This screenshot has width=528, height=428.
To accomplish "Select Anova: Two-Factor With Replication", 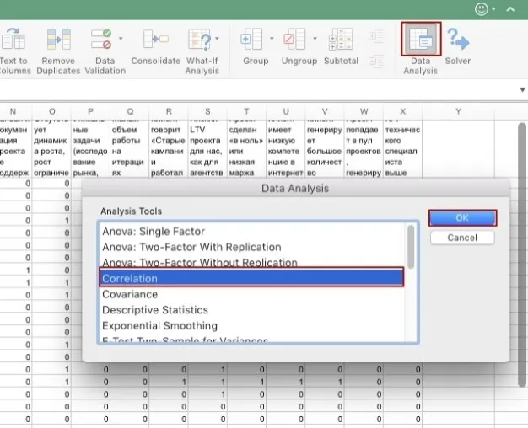I will tap(252, 248).
